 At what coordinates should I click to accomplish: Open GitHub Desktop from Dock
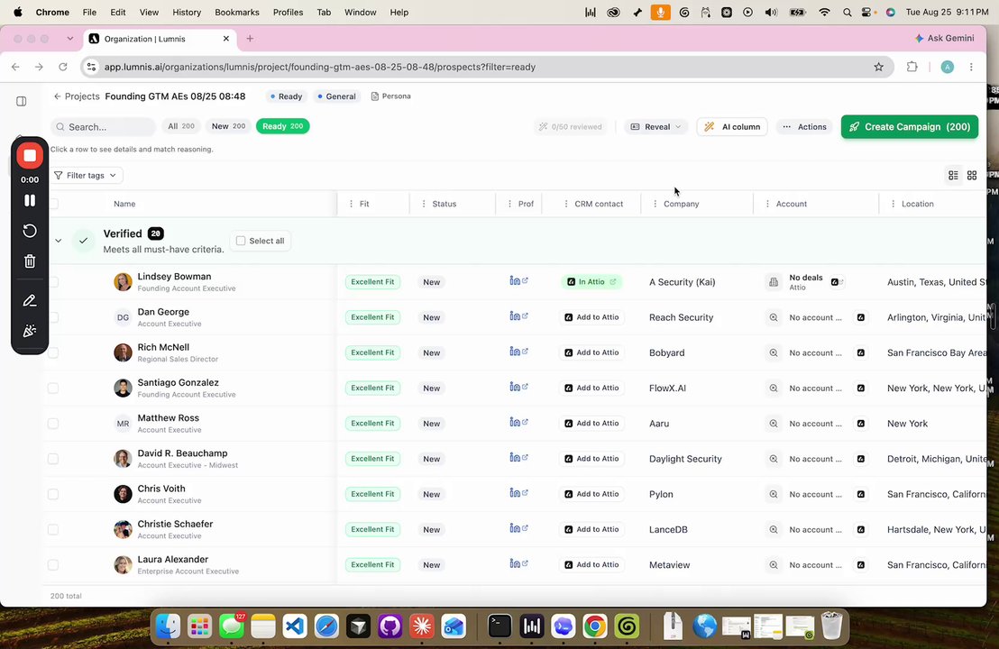pos(390,626)
